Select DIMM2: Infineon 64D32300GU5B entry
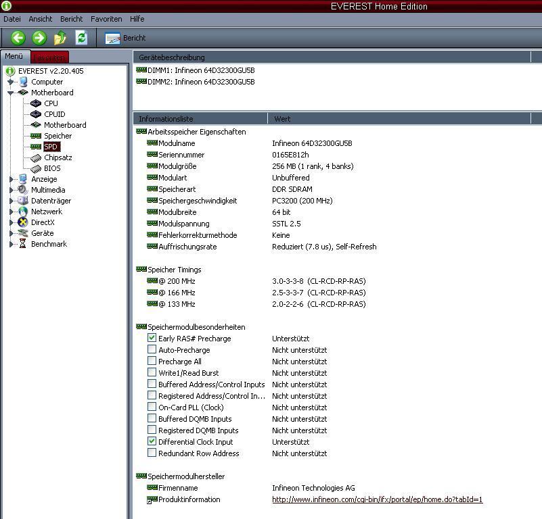 (x=196, y=82)
